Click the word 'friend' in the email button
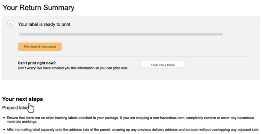 click(x=171, y=65)
